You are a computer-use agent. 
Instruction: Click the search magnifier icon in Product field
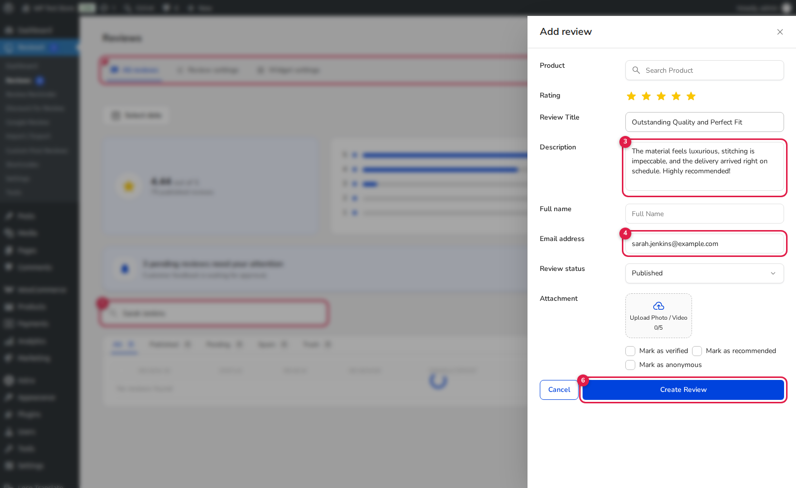click(x=636, y=70)
